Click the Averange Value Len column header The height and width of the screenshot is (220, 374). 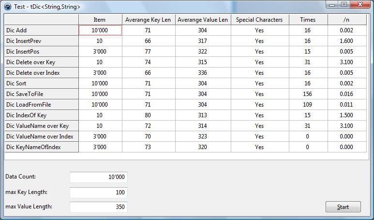click(202, 20)
